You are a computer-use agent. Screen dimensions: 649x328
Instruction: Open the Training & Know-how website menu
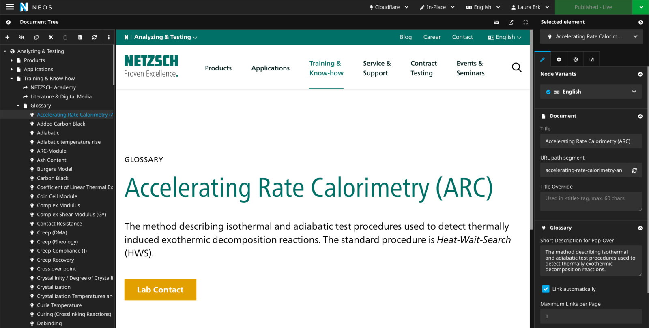327,68
